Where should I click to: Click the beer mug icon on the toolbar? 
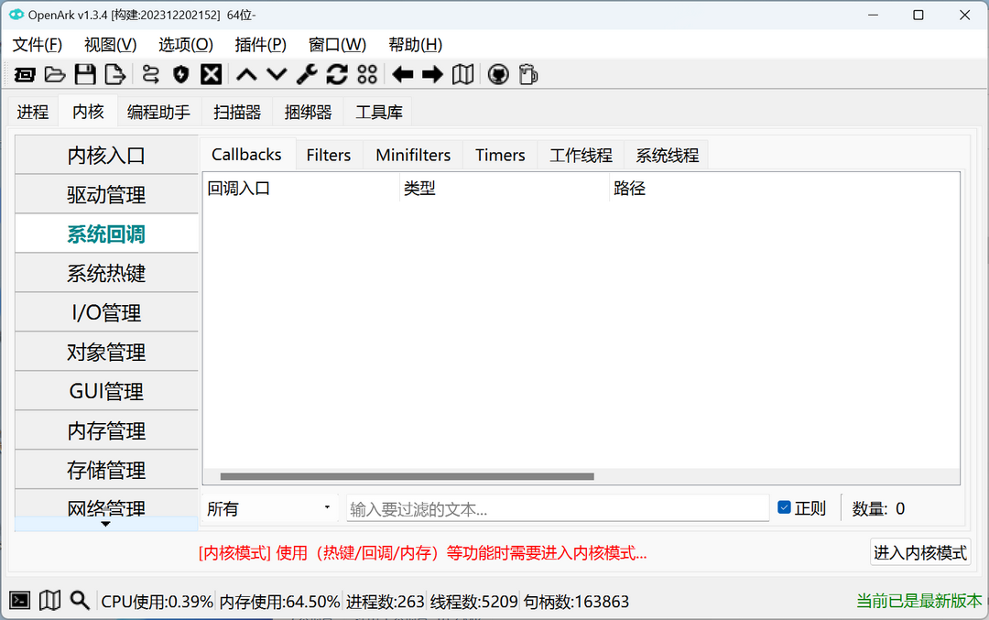(527, 74)
